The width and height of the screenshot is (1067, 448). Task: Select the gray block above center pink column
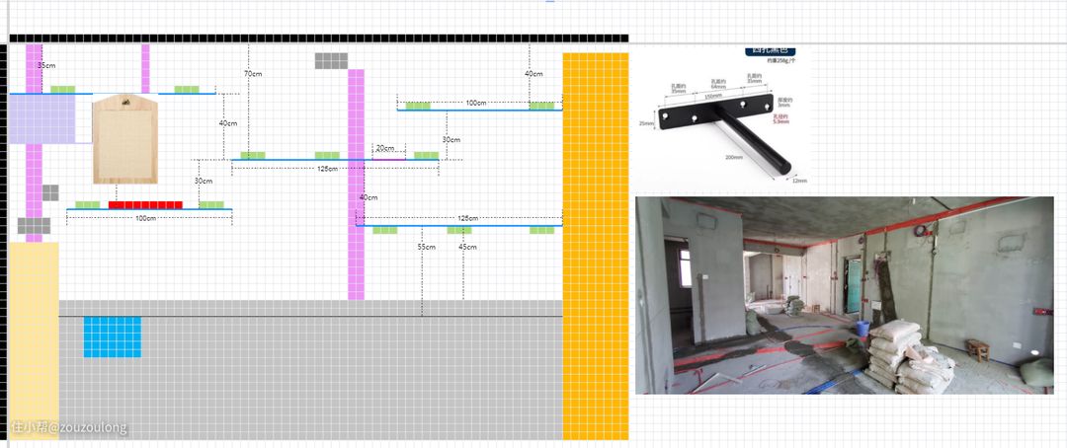(x=331, y=61)
